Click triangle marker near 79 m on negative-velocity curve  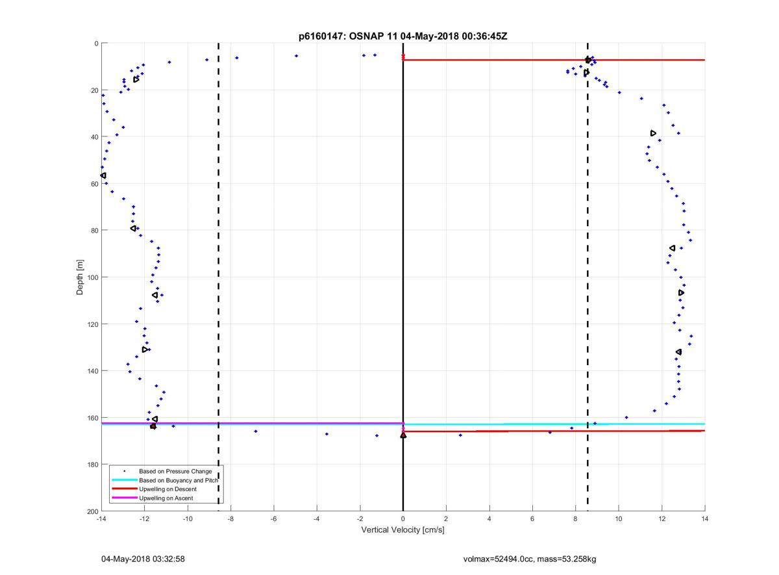tap(133, 228)
